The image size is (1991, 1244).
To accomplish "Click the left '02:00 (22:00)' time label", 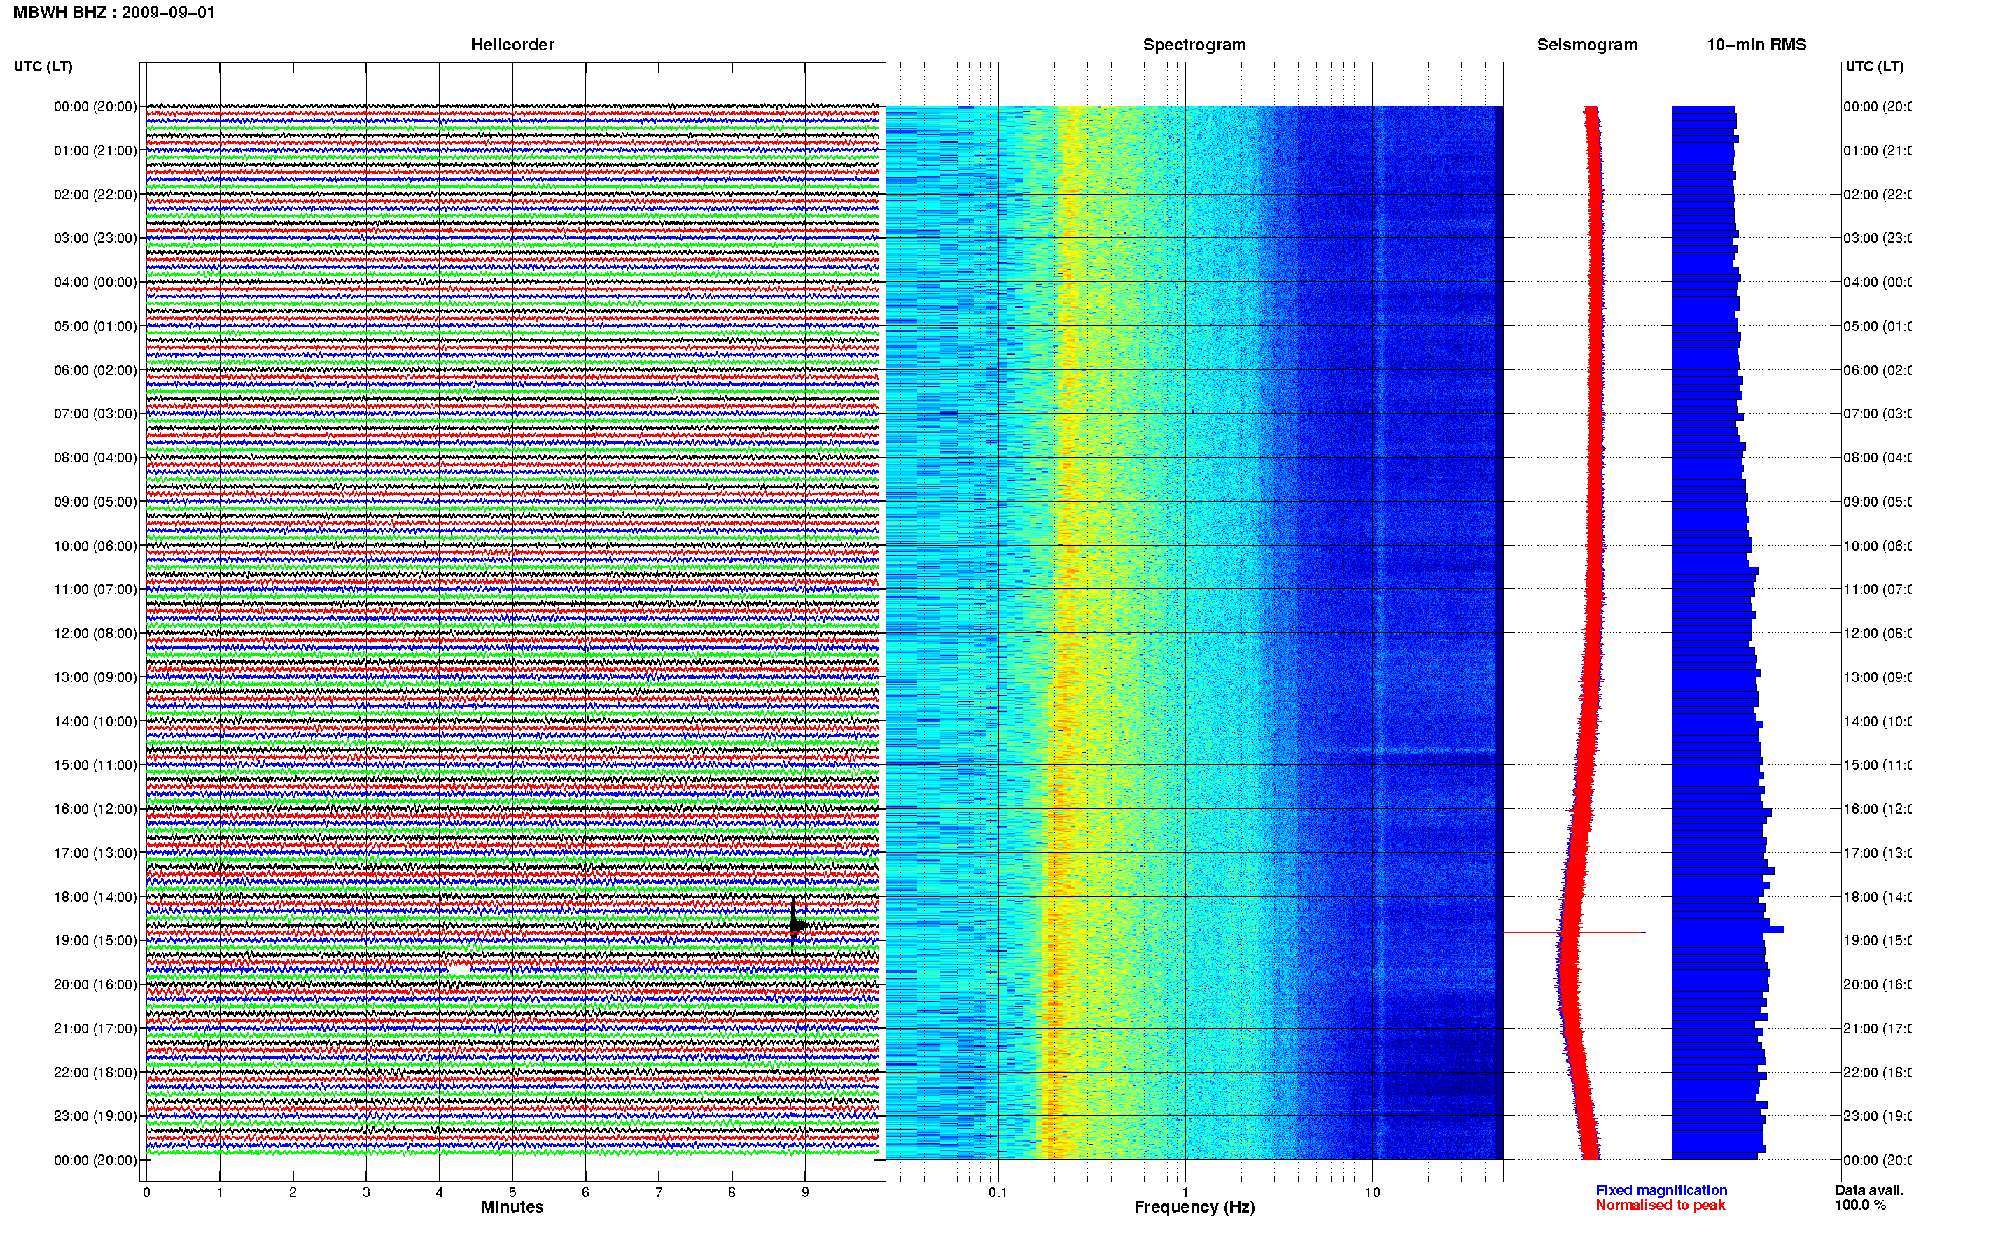I will (x=95, y=195).
